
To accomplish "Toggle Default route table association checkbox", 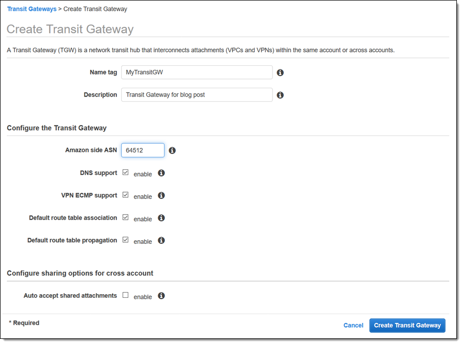I will (125, 218).
